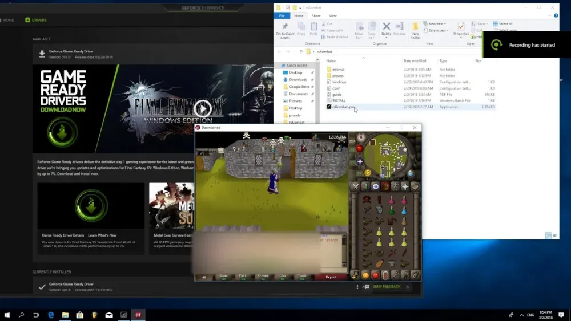The image size is (571, 321).
Task: Click SEND FEEDBACK in GeForce Experience
Action: point(387,286)
